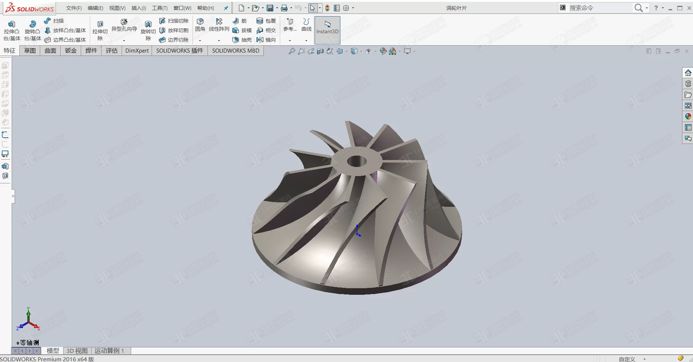Select the Extruded Cut (拉伸切除) tool
The height and width of the screenshot is (362, 693).
click(x=100, y=31)
